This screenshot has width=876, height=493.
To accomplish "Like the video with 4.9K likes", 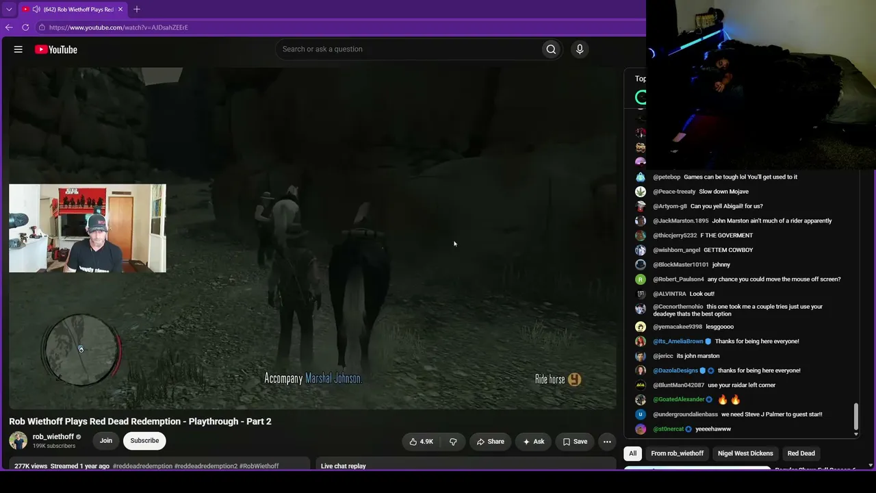I will [x=421, y=442].
